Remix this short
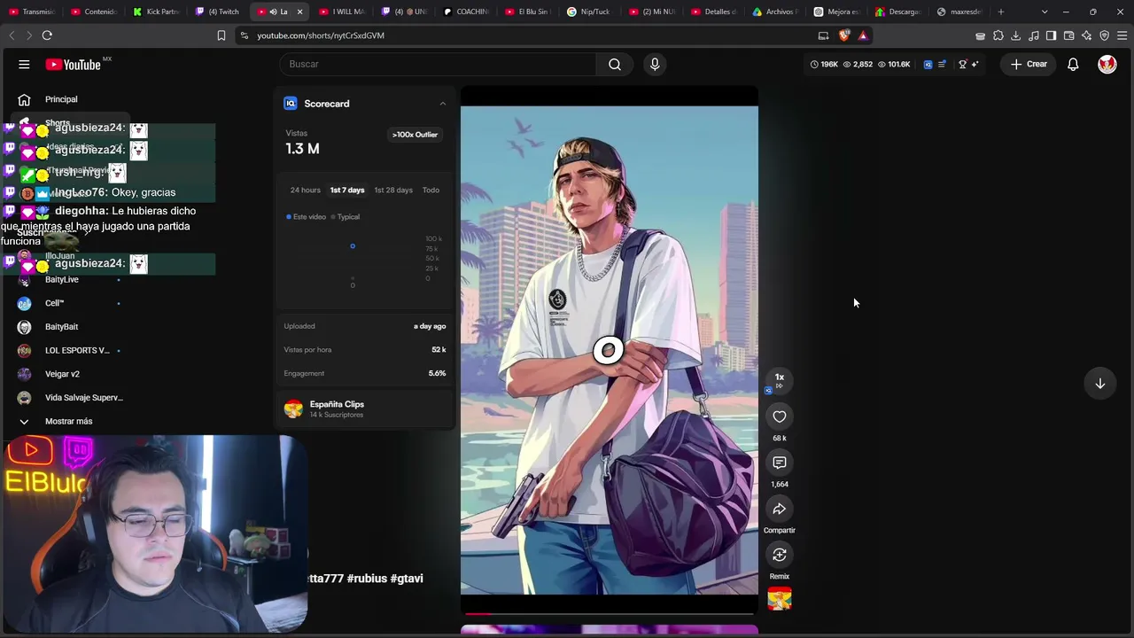 (780, 555)
